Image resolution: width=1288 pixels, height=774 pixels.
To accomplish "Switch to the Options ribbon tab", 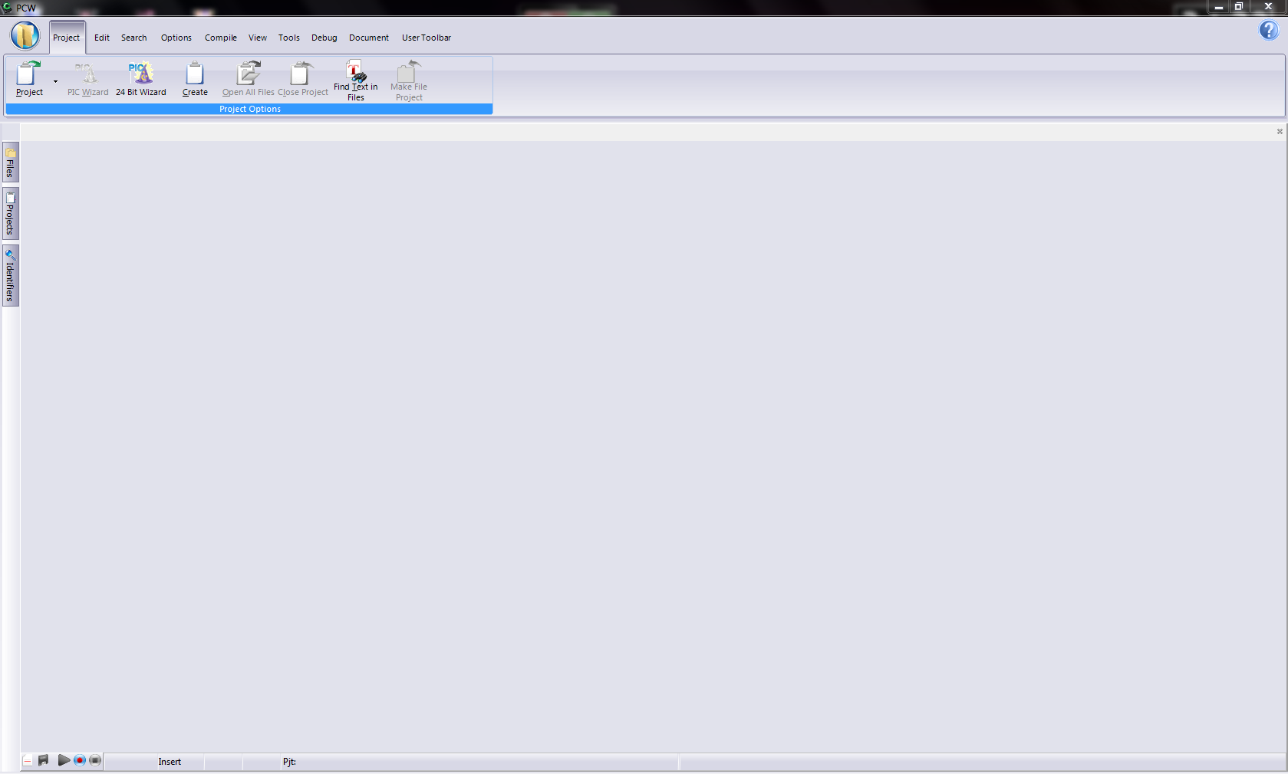I will [x=176, y=38].
